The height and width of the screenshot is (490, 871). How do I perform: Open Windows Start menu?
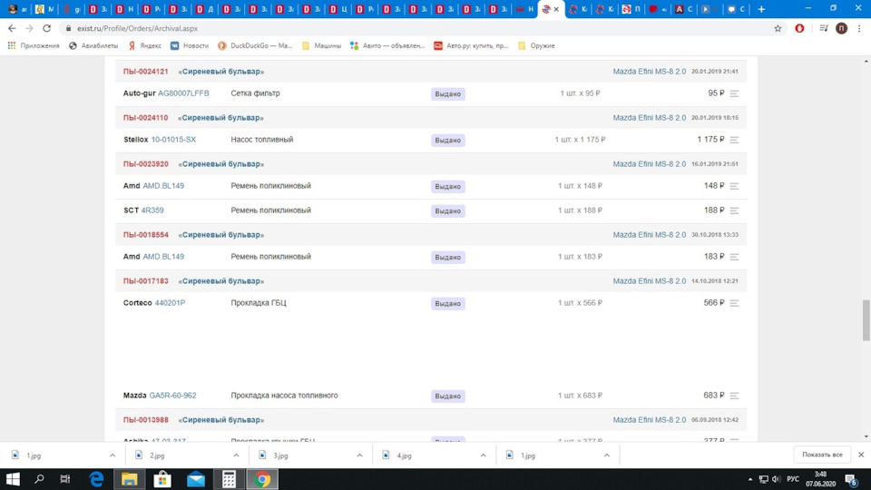(13, 479)
